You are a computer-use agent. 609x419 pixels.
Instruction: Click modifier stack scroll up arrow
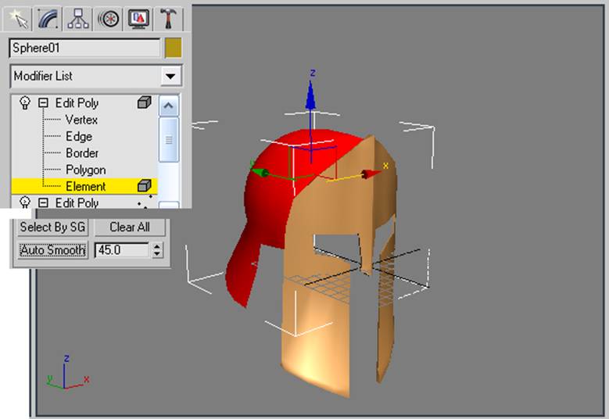[169, 106]
